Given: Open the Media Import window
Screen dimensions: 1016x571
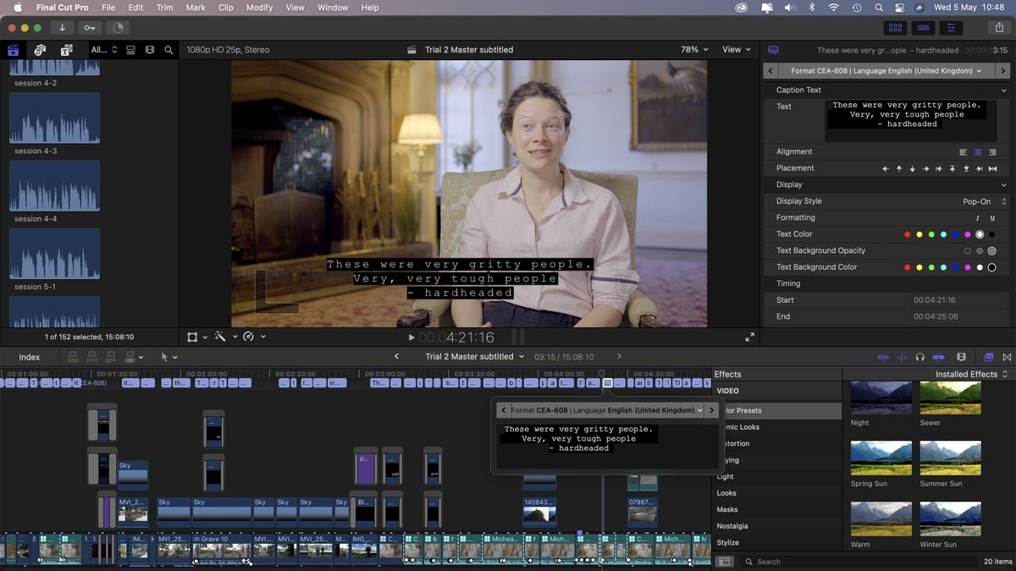Looking at the screenshot, I should point(62,27).
